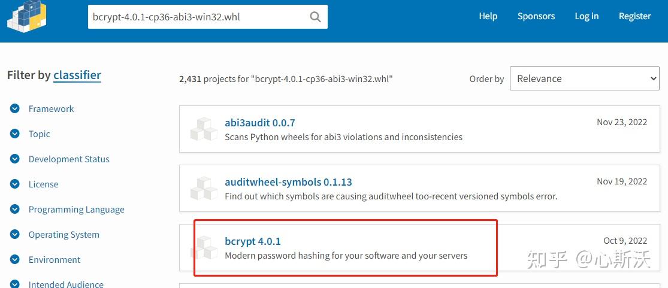Open the Help menu item
Viewport: 668px width, 288px height.
[x=488, y=16]
